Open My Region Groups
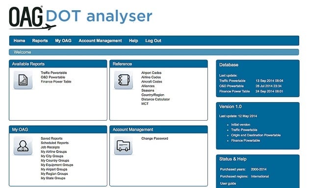Image resolution: width=309 pixels, height=188 pixels. pyautogui.click(x=54, y=174)
